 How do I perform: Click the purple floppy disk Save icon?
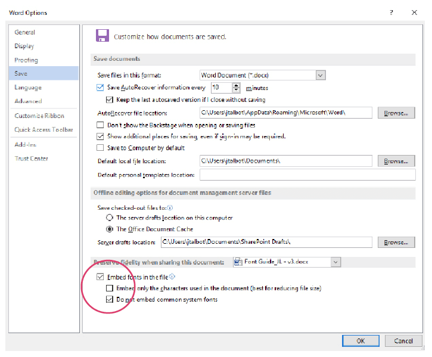click(x=102, y=36)
